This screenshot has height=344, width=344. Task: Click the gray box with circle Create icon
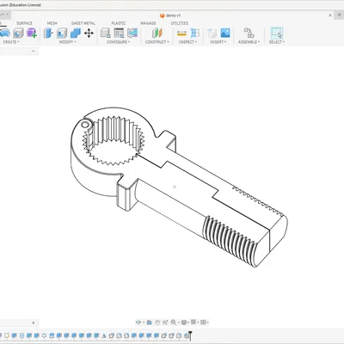[18, 34]
